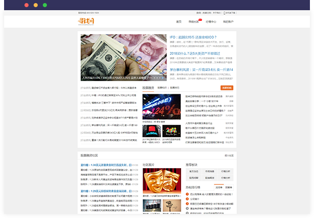Open 寻钱社区 in the main navigation

point(194,21)
